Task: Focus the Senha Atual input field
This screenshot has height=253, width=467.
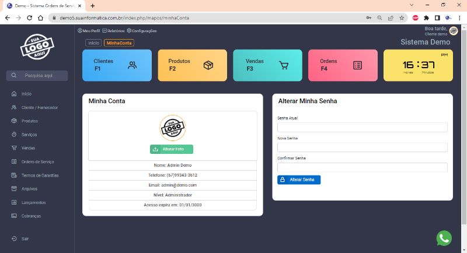Action: click(362, 128)
